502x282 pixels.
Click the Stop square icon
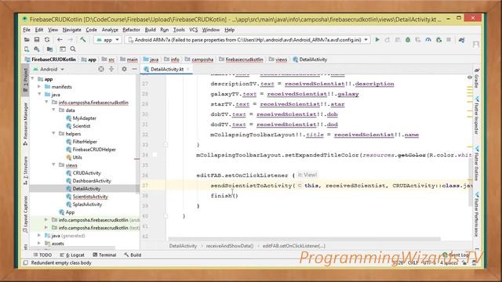pyautogui.click(x=449, y=40)
